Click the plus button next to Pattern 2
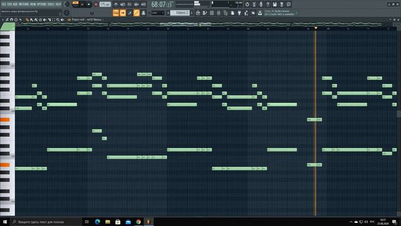Screen dimensions: 401x226 pos(192,13)
